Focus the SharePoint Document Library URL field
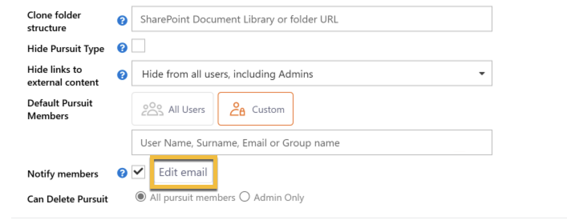This screenshot has height=220, width=567. click(312, 19)
